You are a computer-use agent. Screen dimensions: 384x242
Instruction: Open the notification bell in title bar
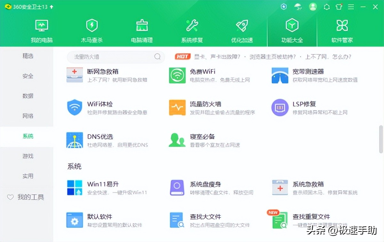[x=326, y=6]
